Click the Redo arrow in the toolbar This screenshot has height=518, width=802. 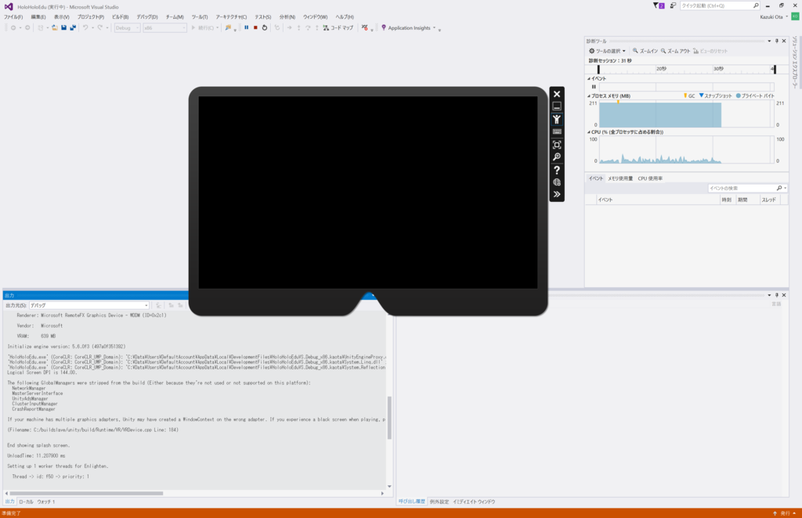click(100, 27)
